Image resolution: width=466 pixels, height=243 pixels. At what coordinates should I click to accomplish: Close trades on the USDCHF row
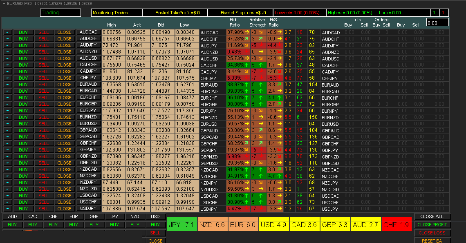(x=64, y=202)
